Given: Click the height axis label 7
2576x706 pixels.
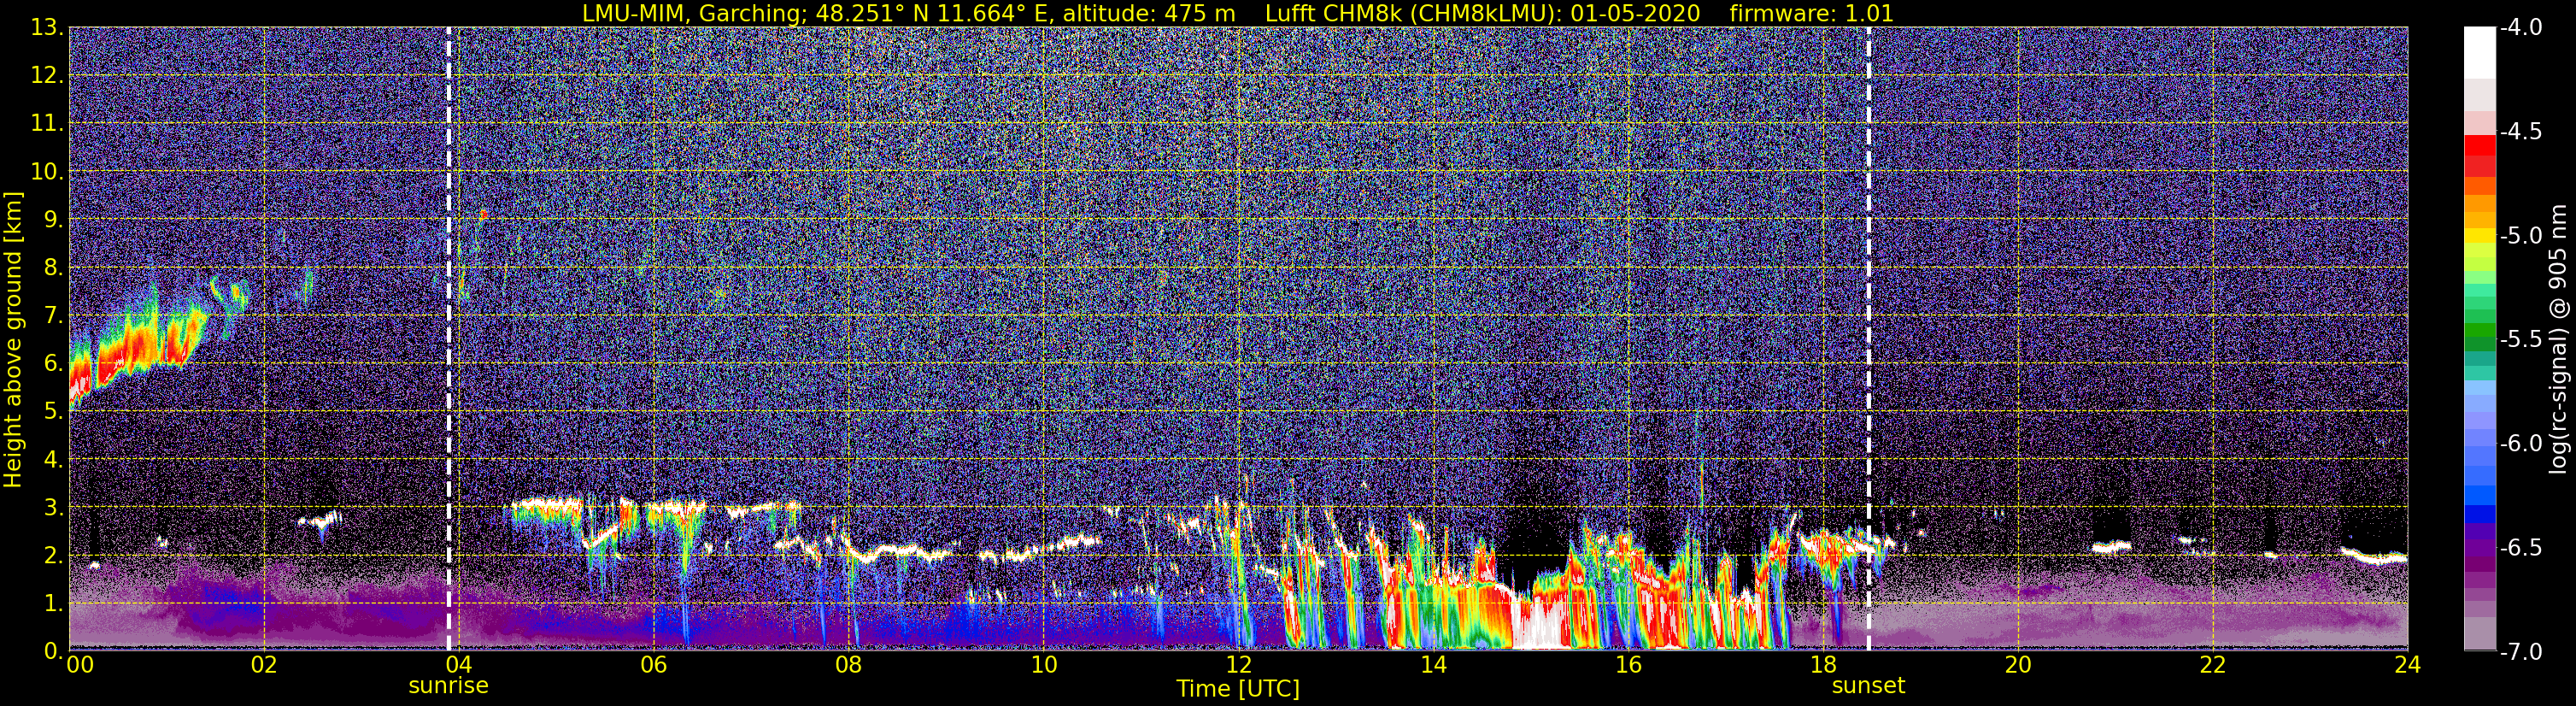Looking at the screenshot, I should click(x=54, y=316).
